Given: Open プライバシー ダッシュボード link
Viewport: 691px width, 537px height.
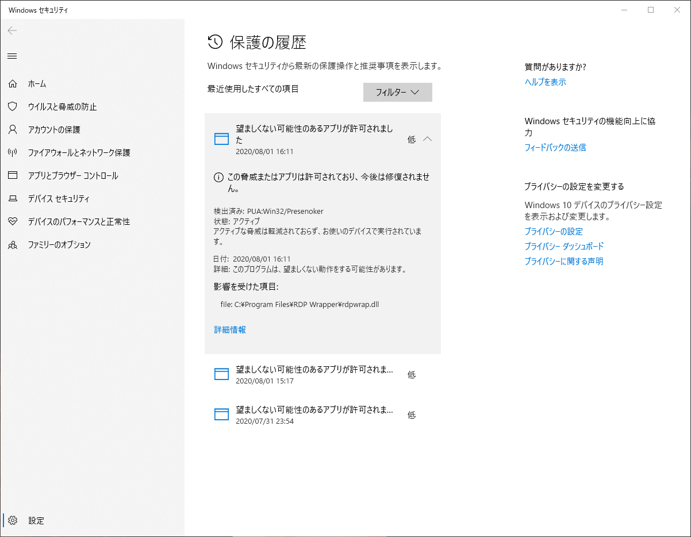Looking at the screenshot, I should [x=564, y=246].
